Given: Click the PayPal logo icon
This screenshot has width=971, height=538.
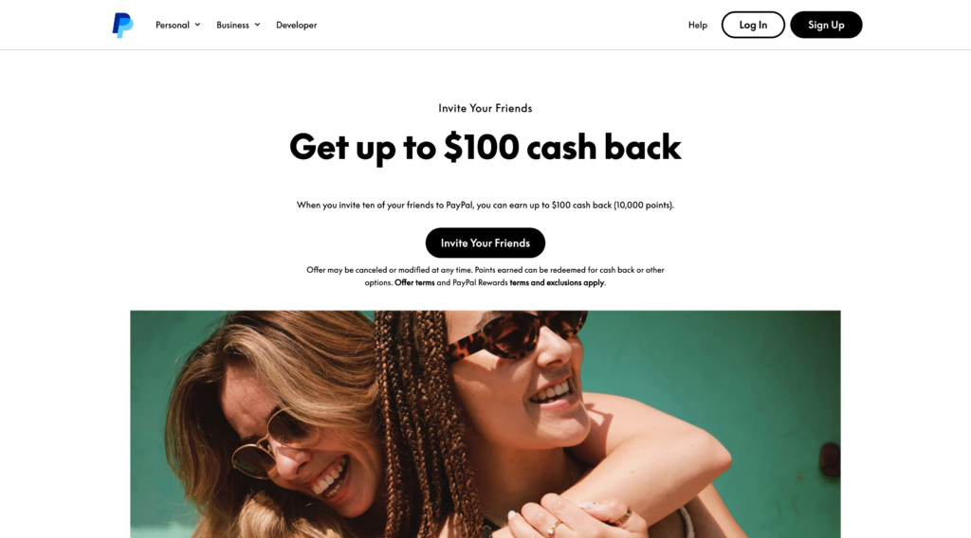Looking at the screenshot, I should [x=122, y=26].
